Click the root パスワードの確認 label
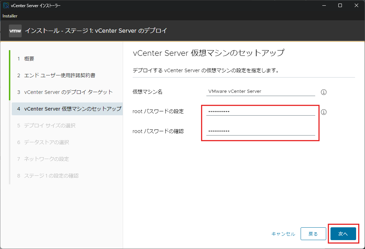 [158, 131]
